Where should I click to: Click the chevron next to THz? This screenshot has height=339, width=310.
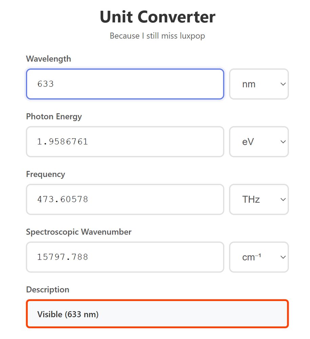click(283, 199)
